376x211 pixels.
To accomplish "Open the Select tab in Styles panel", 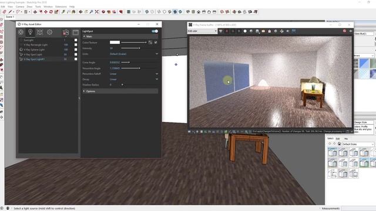I will (x=330, y=138).
